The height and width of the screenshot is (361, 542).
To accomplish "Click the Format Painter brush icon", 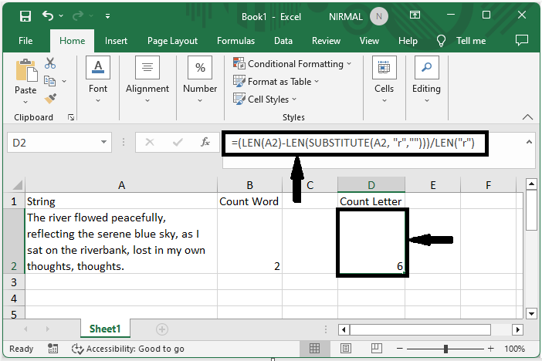I will 50,99.
